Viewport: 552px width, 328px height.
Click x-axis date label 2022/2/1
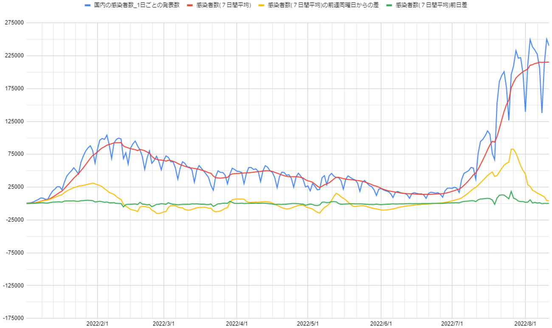98,324
